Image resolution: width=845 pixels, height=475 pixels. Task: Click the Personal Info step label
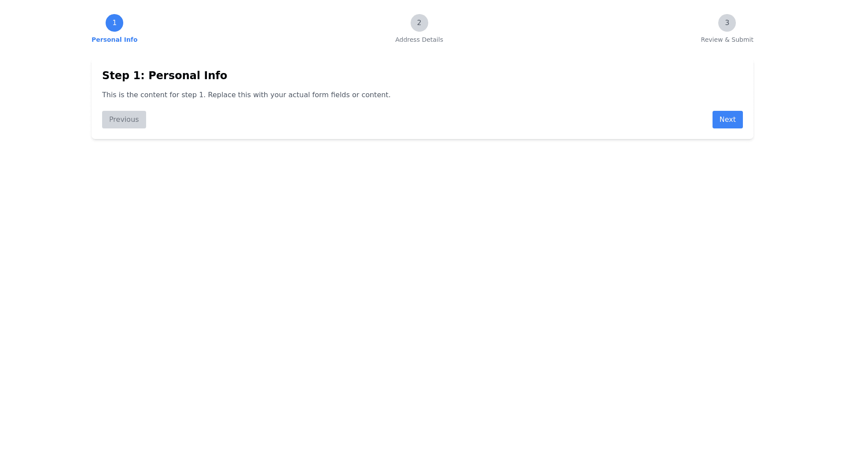point(114,40)
